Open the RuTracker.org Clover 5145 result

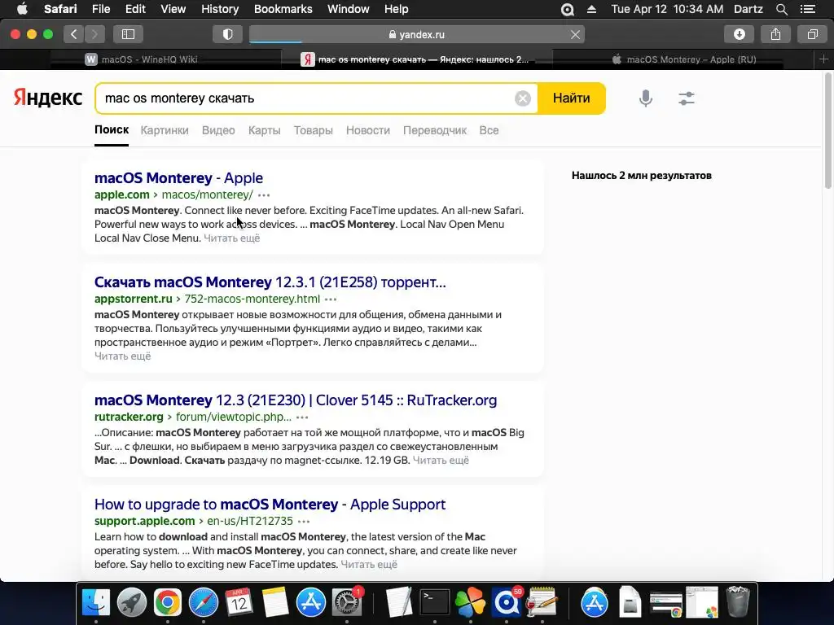tap(296, 400)
